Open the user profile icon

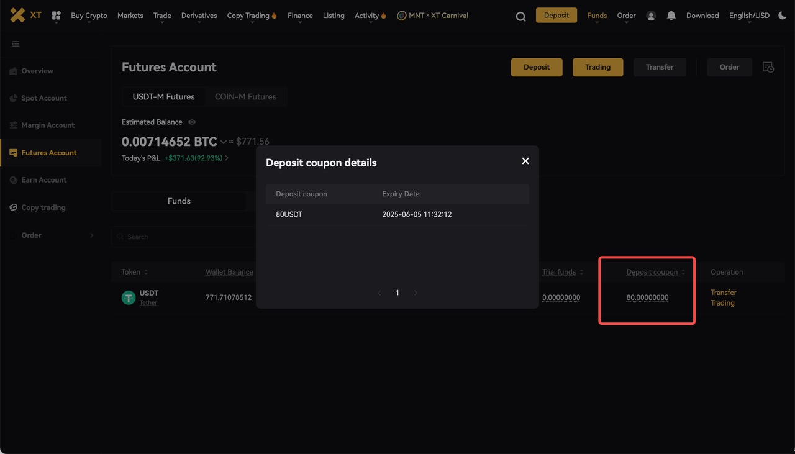point(651,16)
